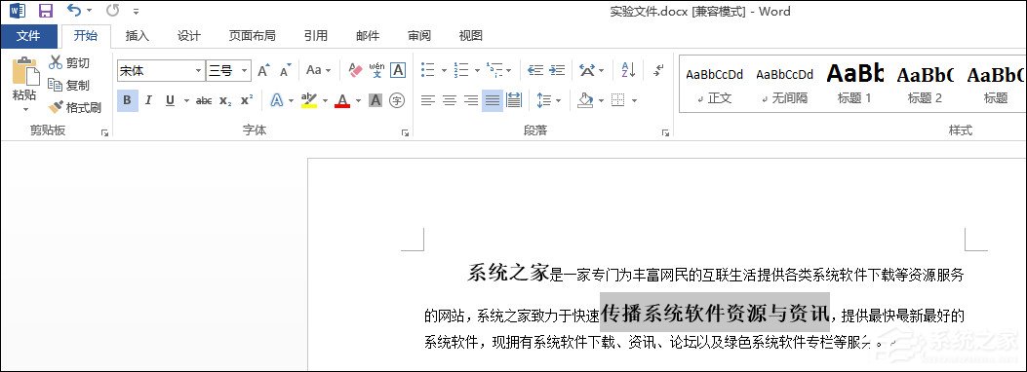Toggle Bold formatting
The height and width of the screenshot is (372, 1027).
pos(127,100)
